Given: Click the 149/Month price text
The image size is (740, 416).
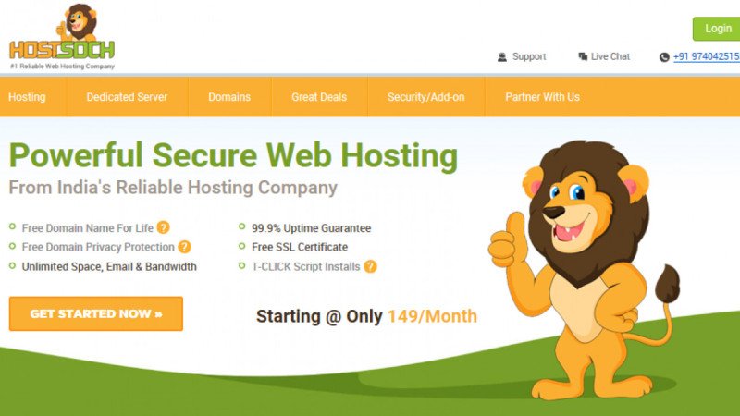Looking at the screenshot, I should (432, 316).
